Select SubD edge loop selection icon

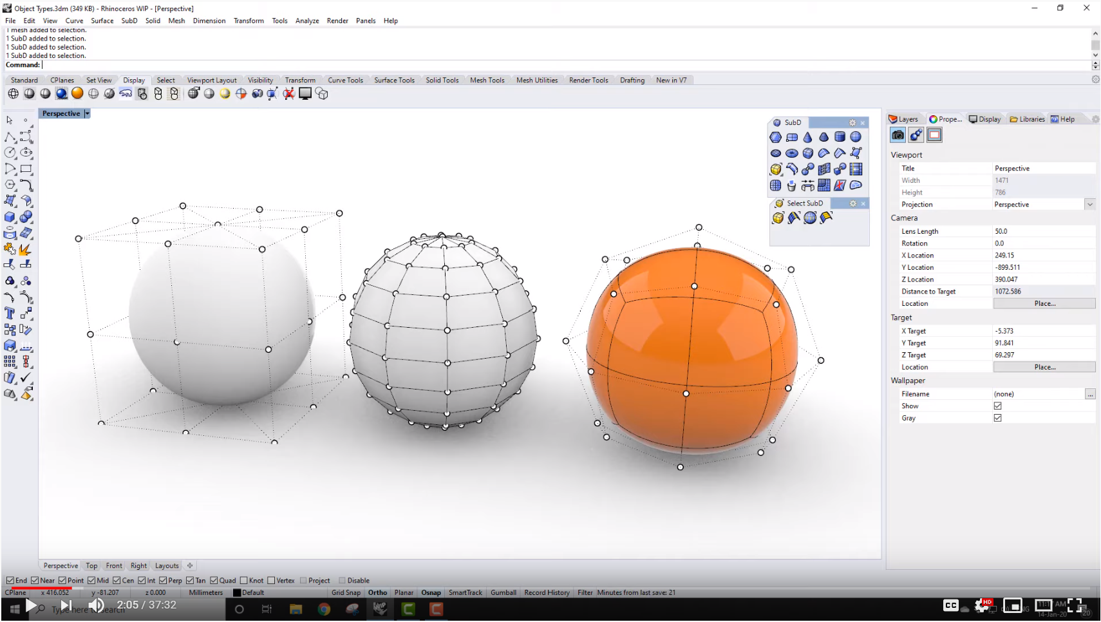[x=794, y=218]
